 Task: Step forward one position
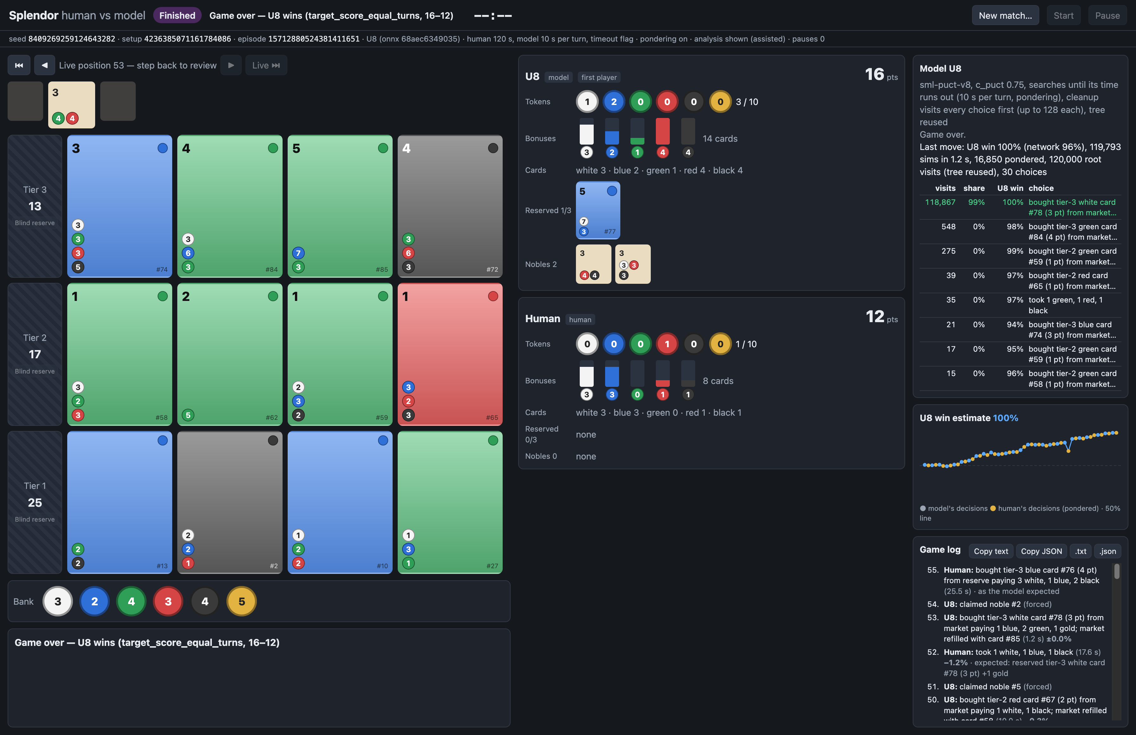click(x=231, y=65)
